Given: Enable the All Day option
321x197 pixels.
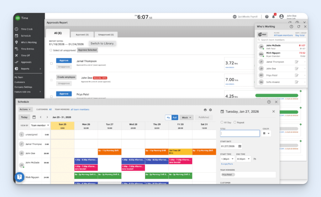Looking at the screenshot, I should [x=222, y=122].
